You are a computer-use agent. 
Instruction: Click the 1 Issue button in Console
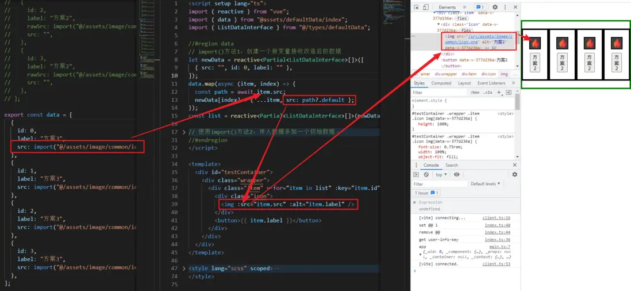tap(426, 193)
